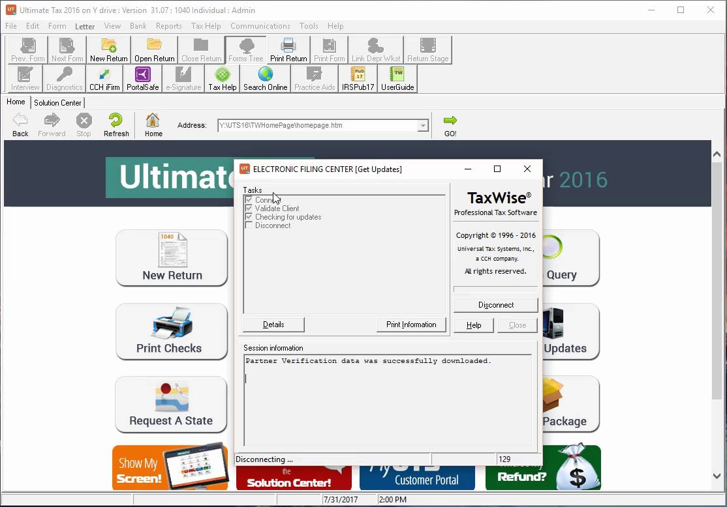The width and height of the screenshot is (727, 507).
Task: Select the Home tab
Action: coord(16,102)
